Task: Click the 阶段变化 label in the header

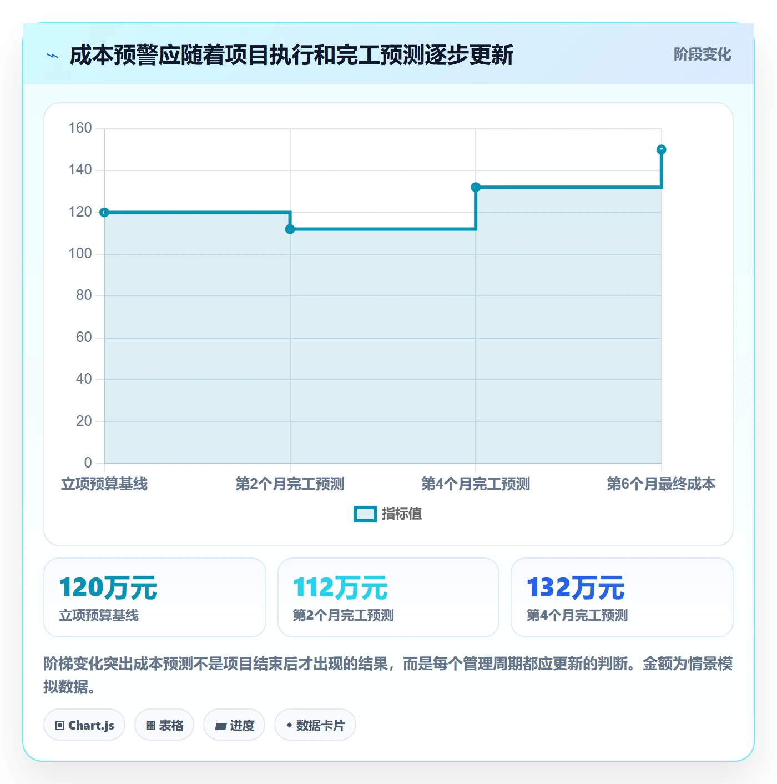Action: pyautogui.click(x=702, y=54)
